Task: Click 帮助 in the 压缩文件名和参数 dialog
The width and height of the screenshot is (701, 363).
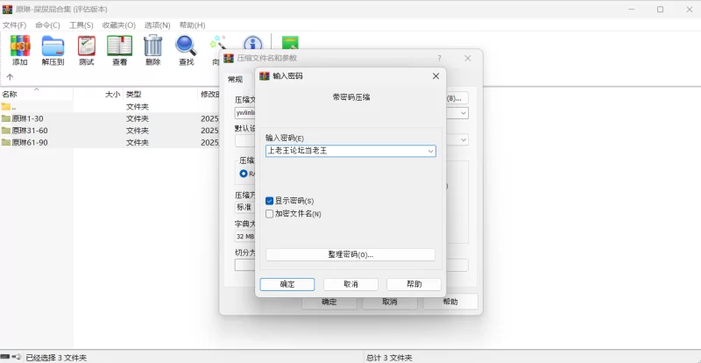Action: coord(450,302)
